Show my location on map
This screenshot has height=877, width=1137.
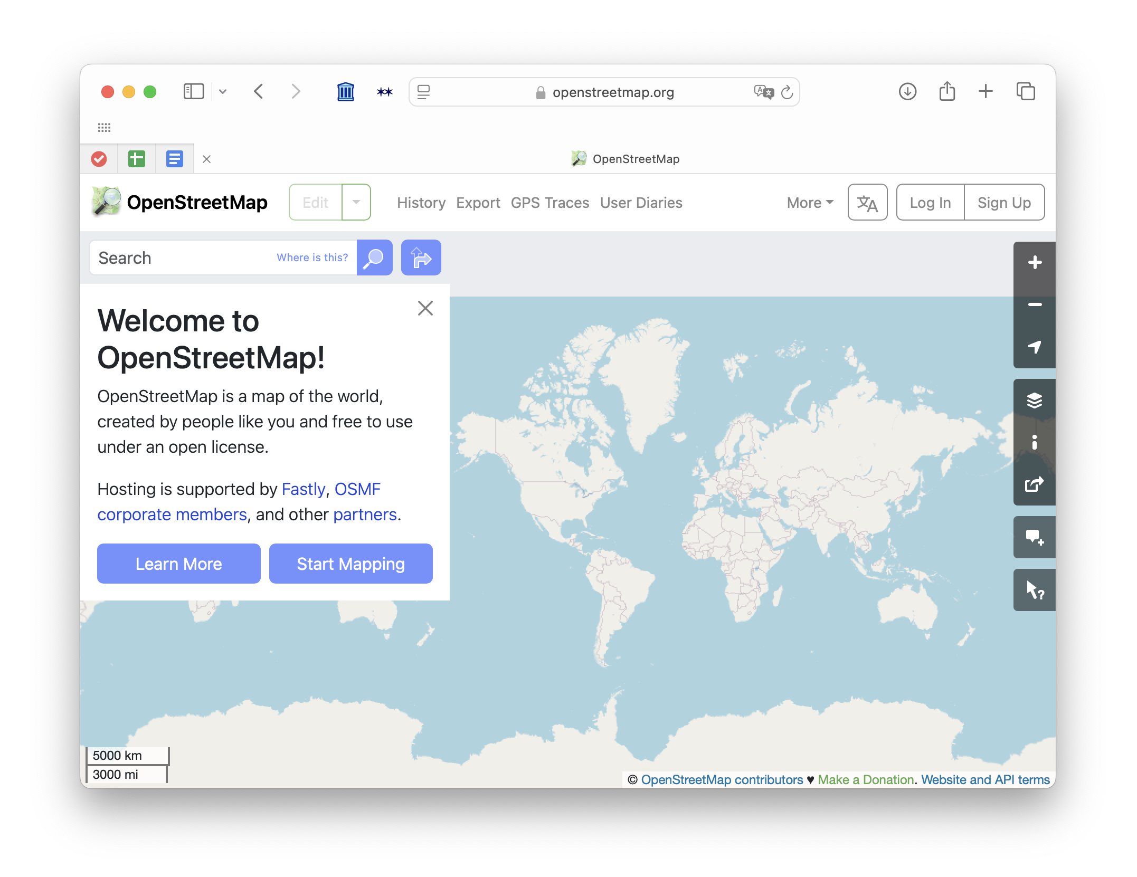click(1034, 347)
